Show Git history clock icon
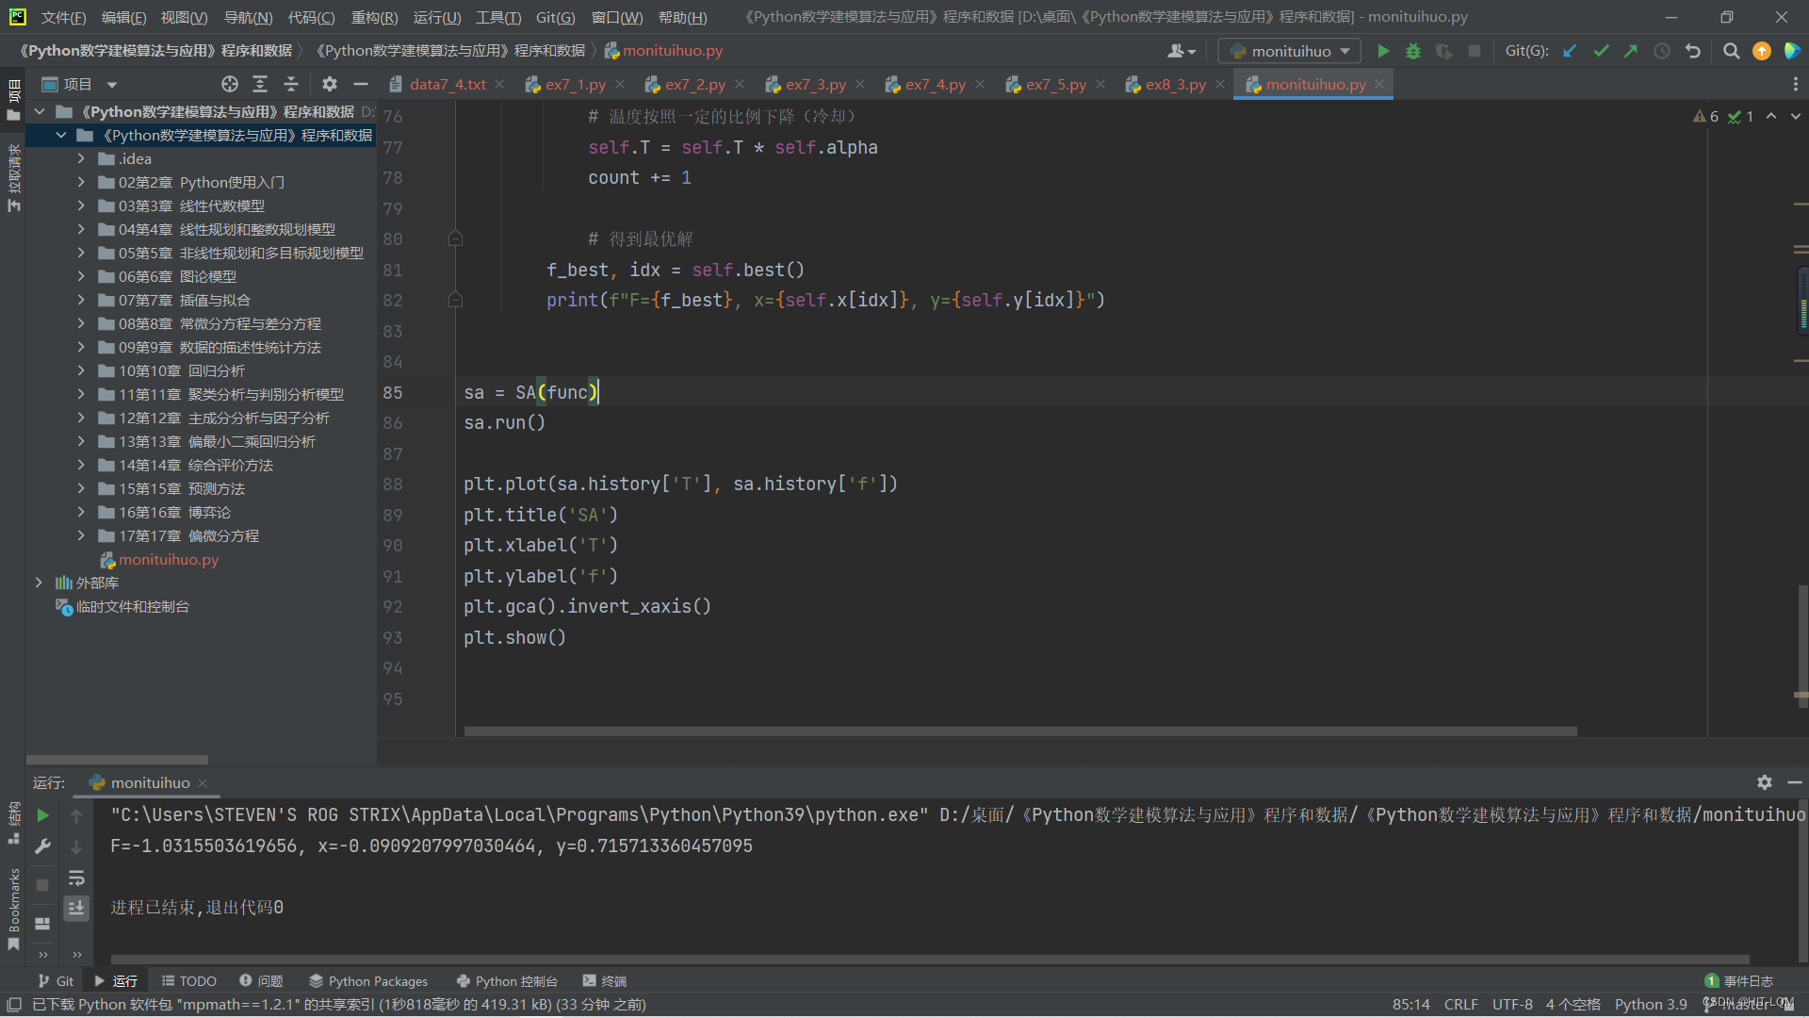 click(x=1662, y=51)
